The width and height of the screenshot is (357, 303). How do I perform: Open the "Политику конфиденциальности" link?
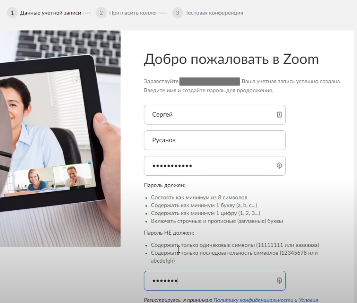(x=253, y=300)
